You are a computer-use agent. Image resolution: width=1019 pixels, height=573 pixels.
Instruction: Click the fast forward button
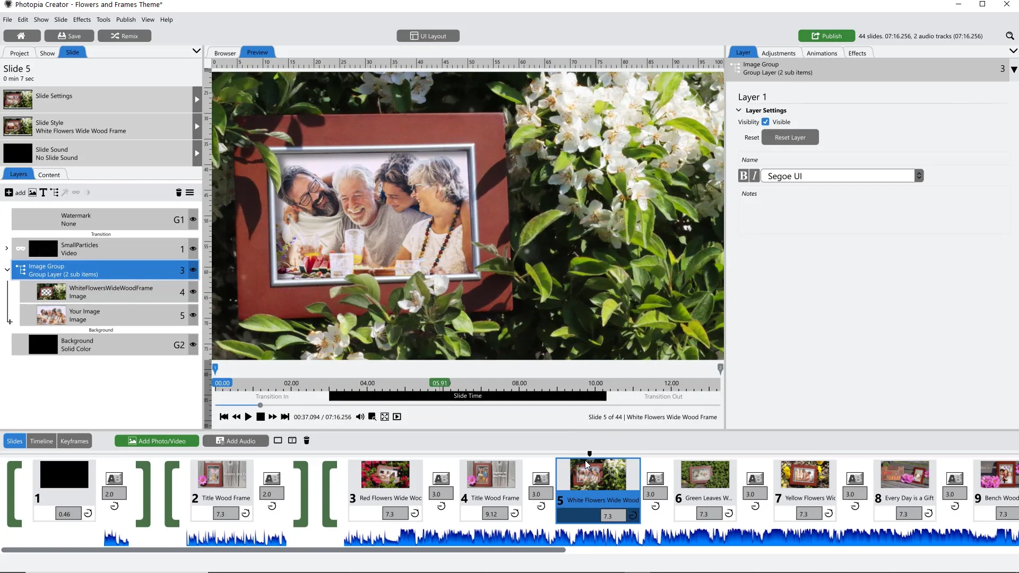272,417
